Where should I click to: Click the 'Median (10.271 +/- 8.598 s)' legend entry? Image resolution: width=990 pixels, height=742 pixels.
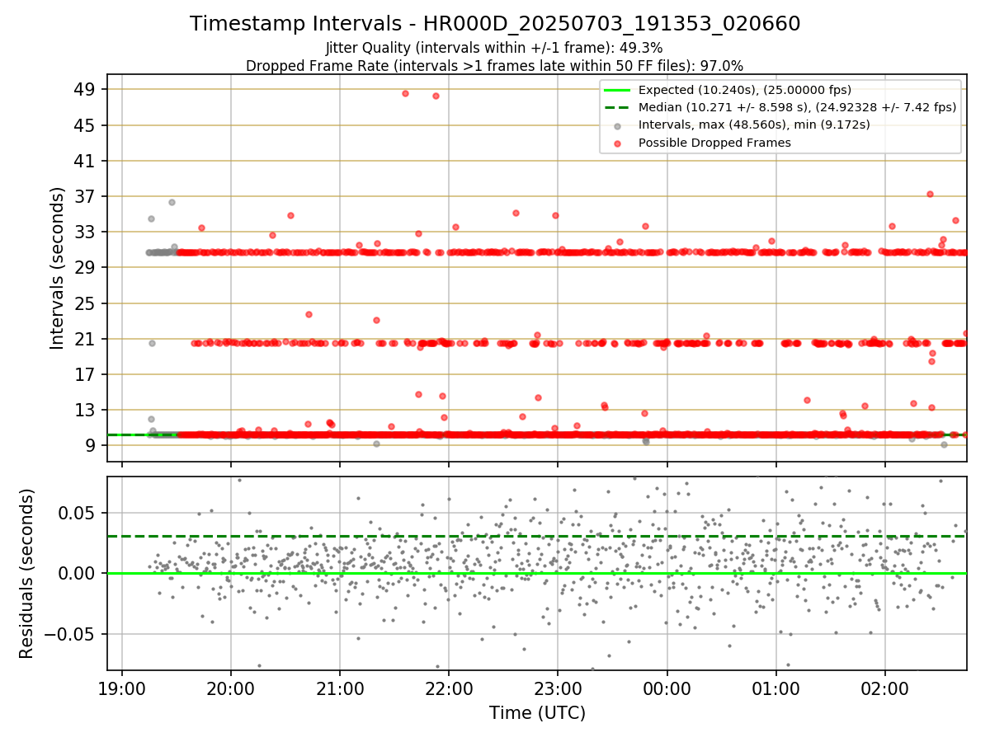pos(797,107)
